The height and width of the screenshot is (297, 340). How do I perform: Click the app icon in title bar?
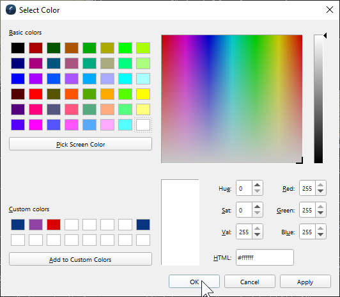click(x=11, y=10)
